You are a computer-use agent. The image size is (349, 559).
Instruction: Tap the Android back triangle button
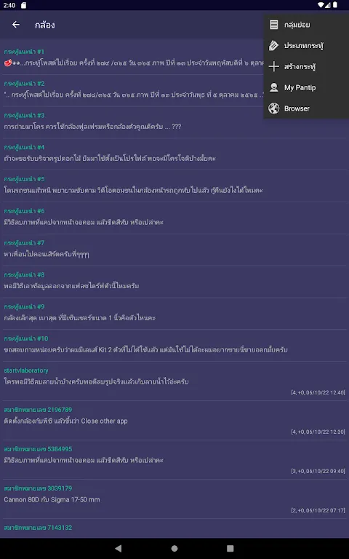pos(119,548)
